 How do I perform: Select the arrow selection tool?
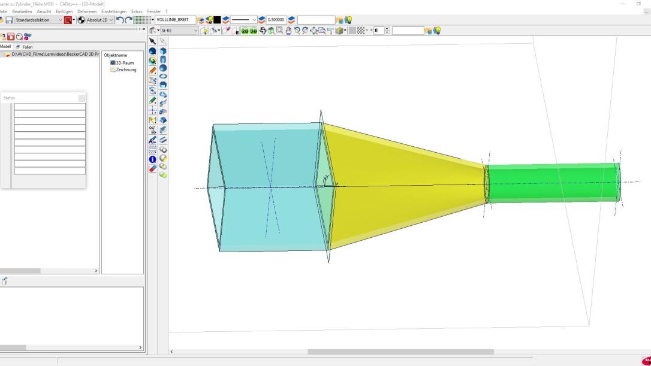point(153,41)
